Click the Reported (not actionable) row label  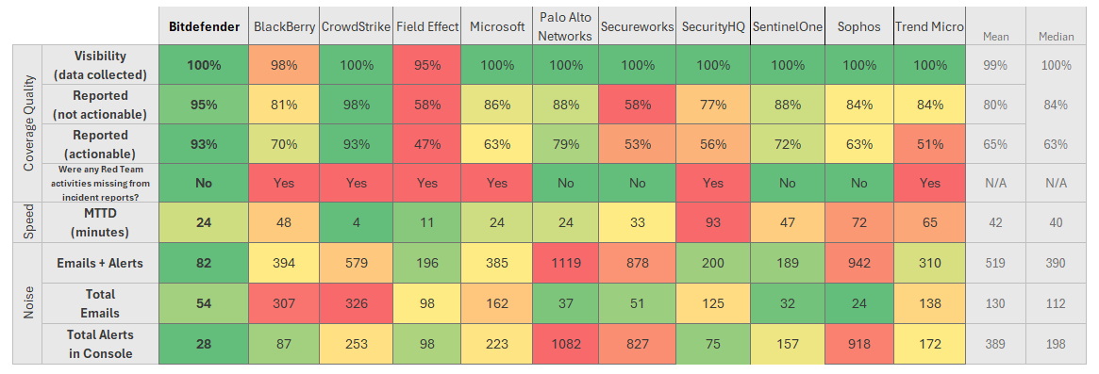[x=100, y=105]
